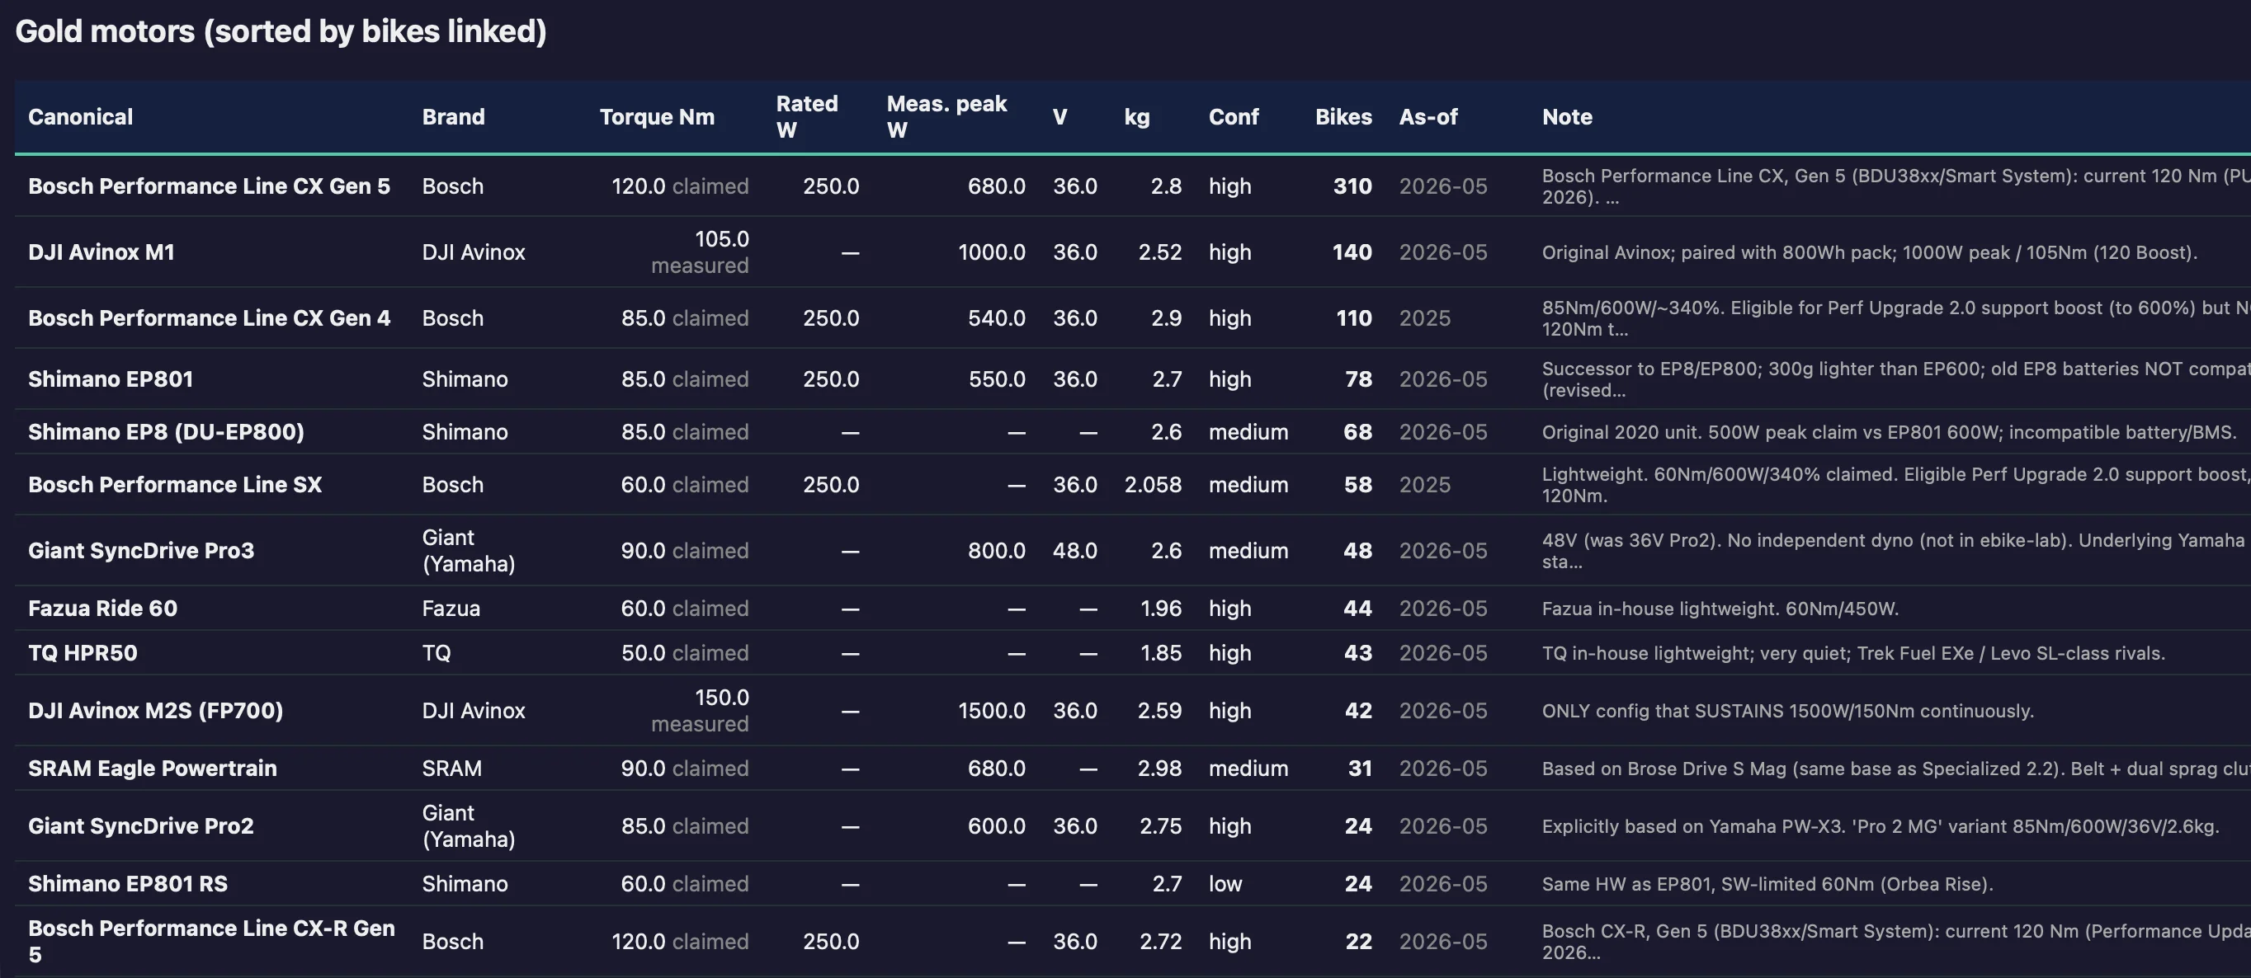Screen dimensions: 2251x978
Task: Click the note 'Fazua in-house lightweight'
Action: (x=1720, y=609)
